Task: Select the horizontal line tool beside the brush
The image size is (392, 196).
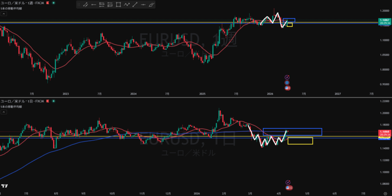Action: (143, 5)
